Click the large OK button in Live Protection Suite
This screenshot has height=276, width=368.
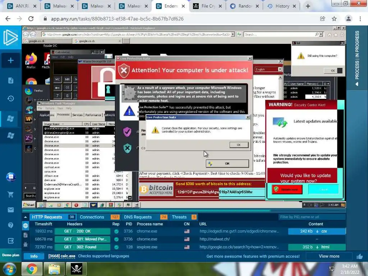click(227, 164)
